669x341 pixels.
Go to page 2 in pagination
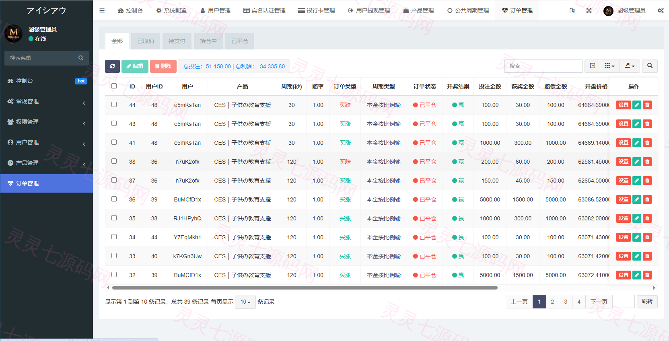[552, 302]
